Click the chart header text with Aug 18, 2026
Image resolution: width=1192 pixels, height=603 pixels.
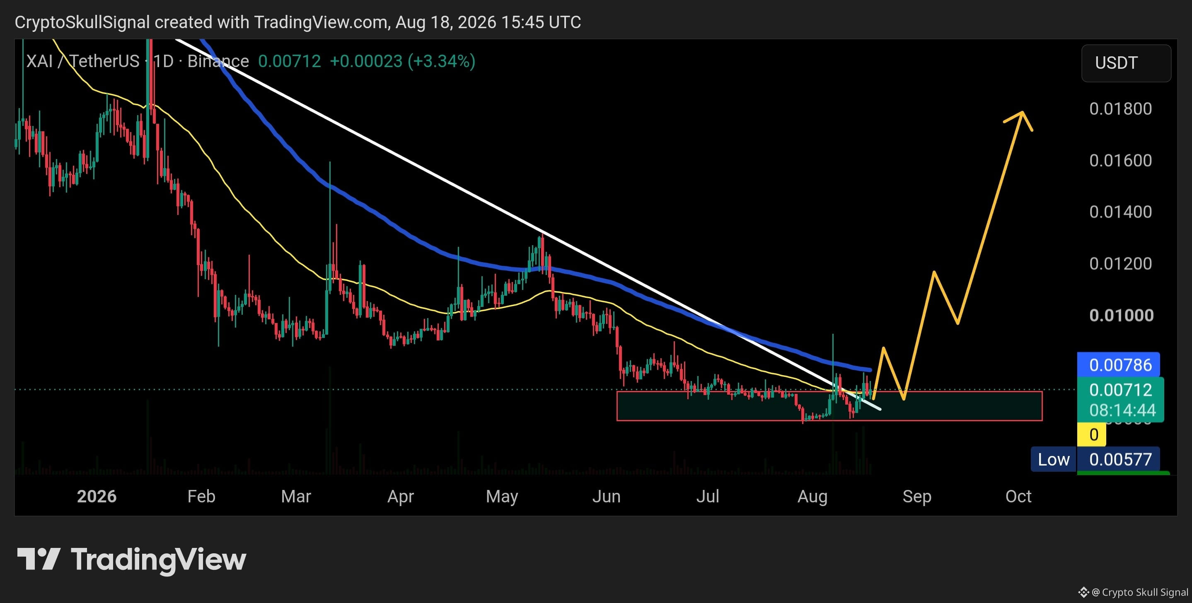pos(297,22)
